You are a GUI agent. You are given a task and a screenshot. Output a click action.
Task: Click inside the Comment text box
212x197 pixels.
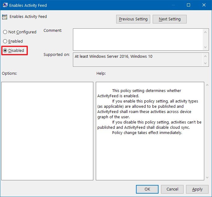[x=138, y=40]
